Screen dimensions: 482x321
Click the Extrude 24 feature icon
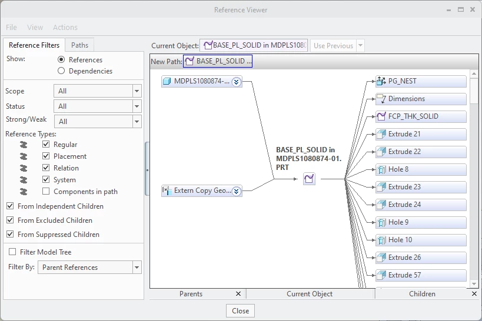click(x=381, y=205)
